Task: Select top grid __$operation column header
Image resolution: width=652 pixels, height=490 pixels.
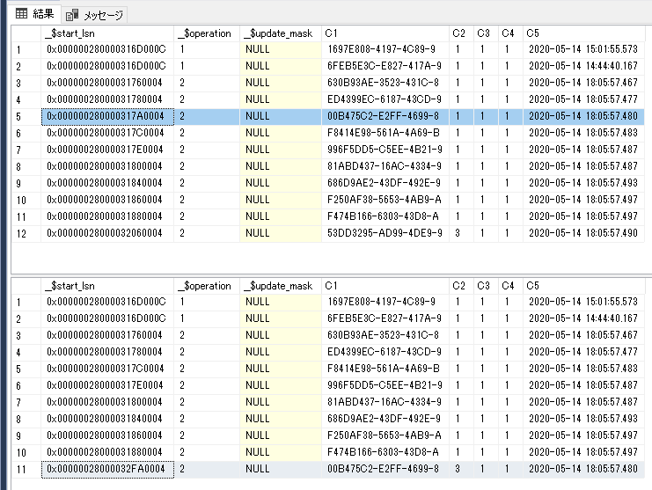Action: coord(206,33)
